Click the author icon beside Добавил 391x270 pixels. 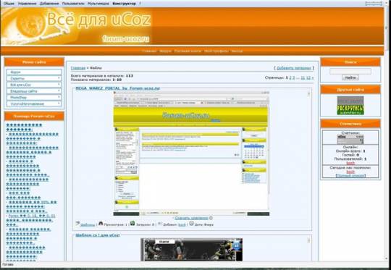pos(160,223)
